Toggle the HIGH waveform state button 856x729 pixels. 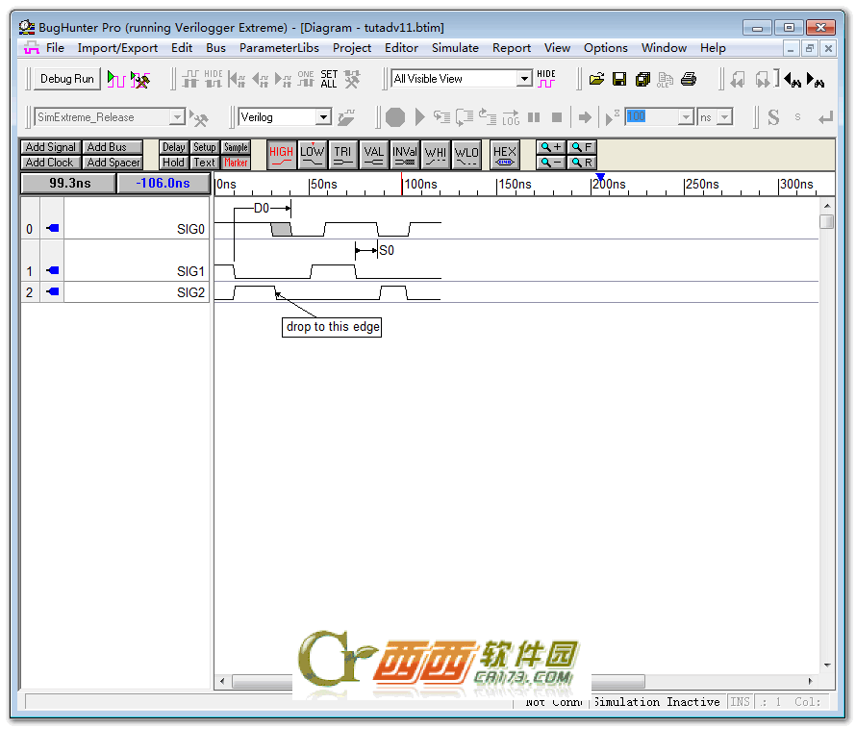point(281,155)
